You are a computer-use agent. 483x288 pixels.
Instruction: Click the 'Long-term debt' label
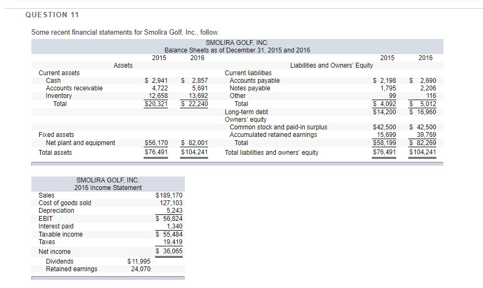(x=247, y=112)
